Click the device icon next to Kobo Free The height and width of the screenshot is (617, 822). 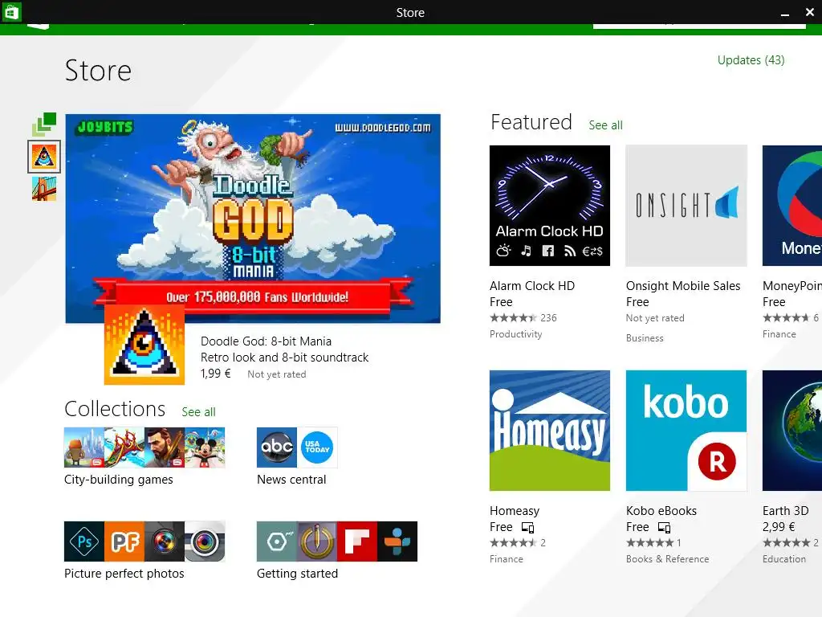point(664,527)
